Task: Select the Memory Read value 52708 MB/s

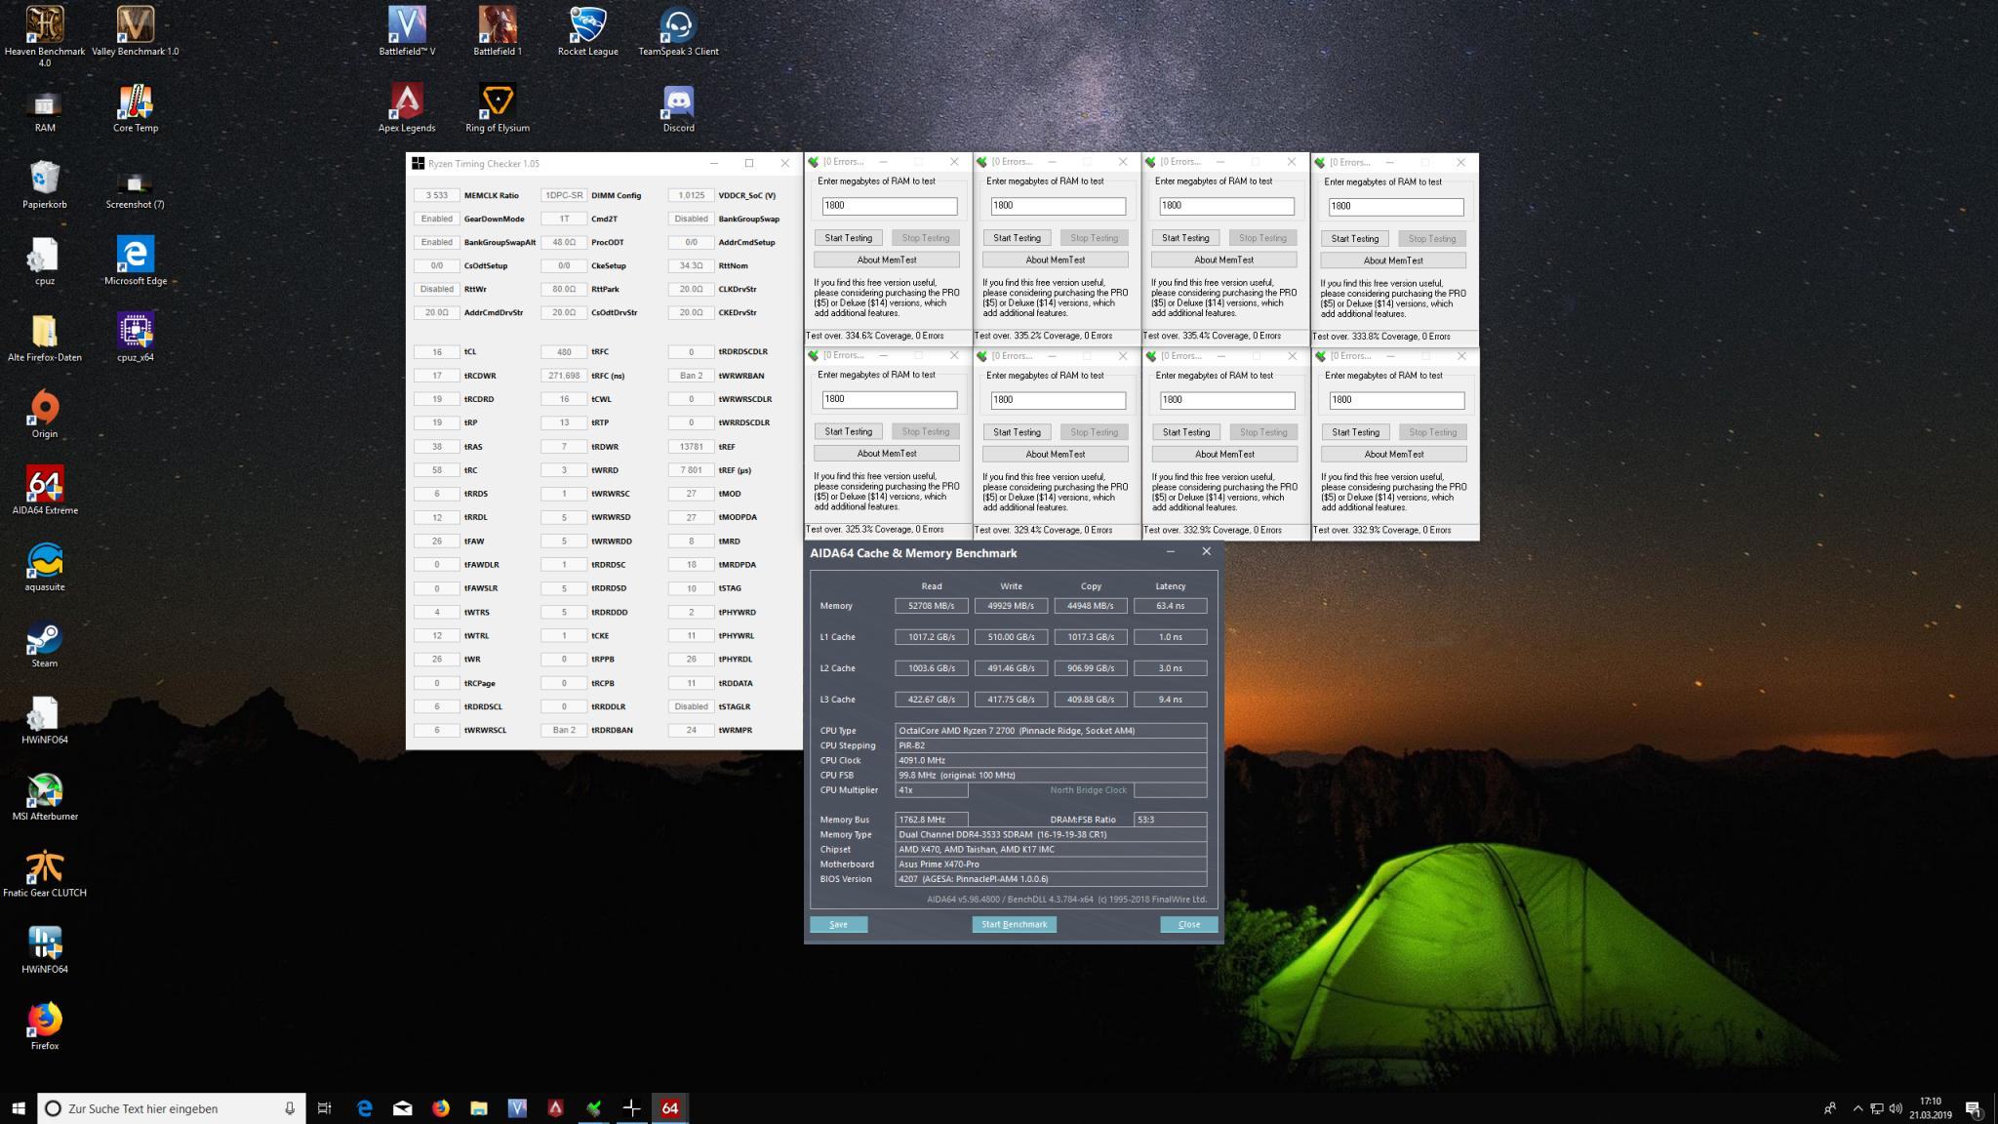Action: [x=932, y=606]
